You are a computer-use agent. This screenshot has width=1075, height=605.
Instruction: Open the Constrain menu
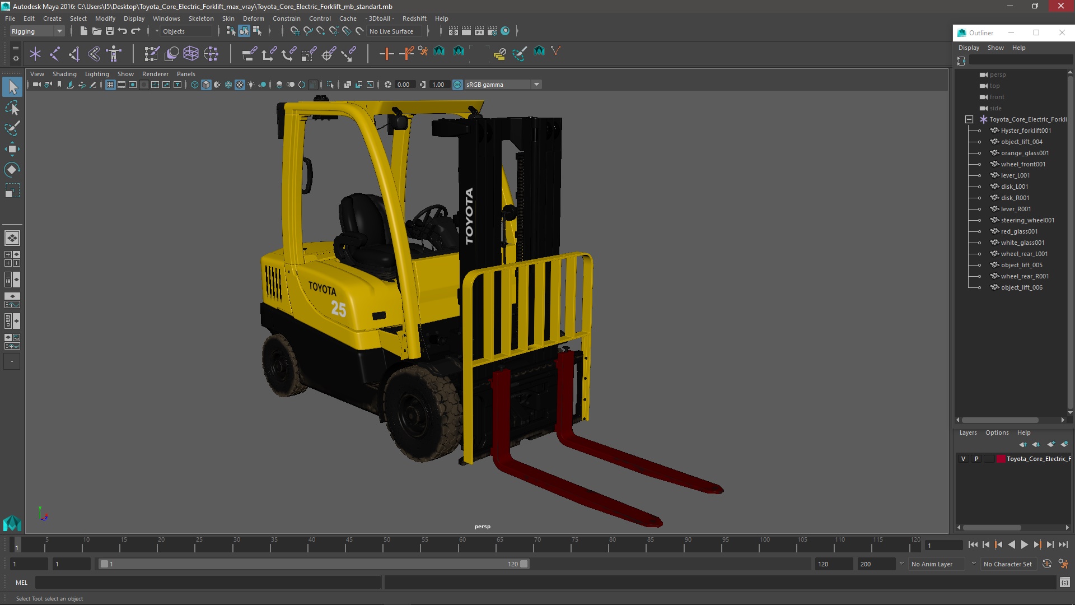[x=286, y=18]
